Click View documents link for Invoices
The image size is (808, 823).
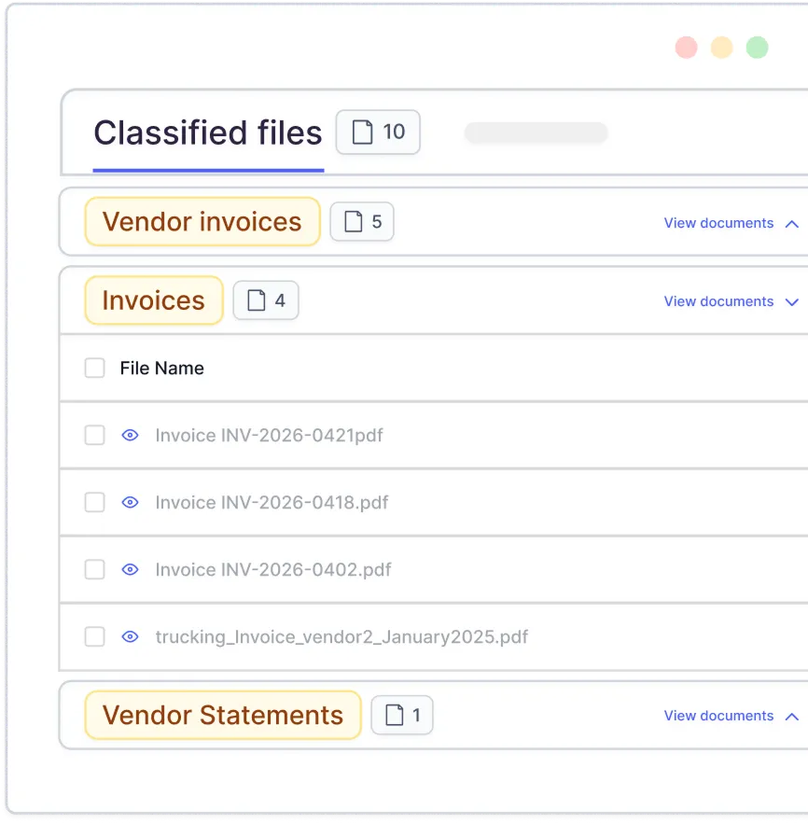click(718, 301)
